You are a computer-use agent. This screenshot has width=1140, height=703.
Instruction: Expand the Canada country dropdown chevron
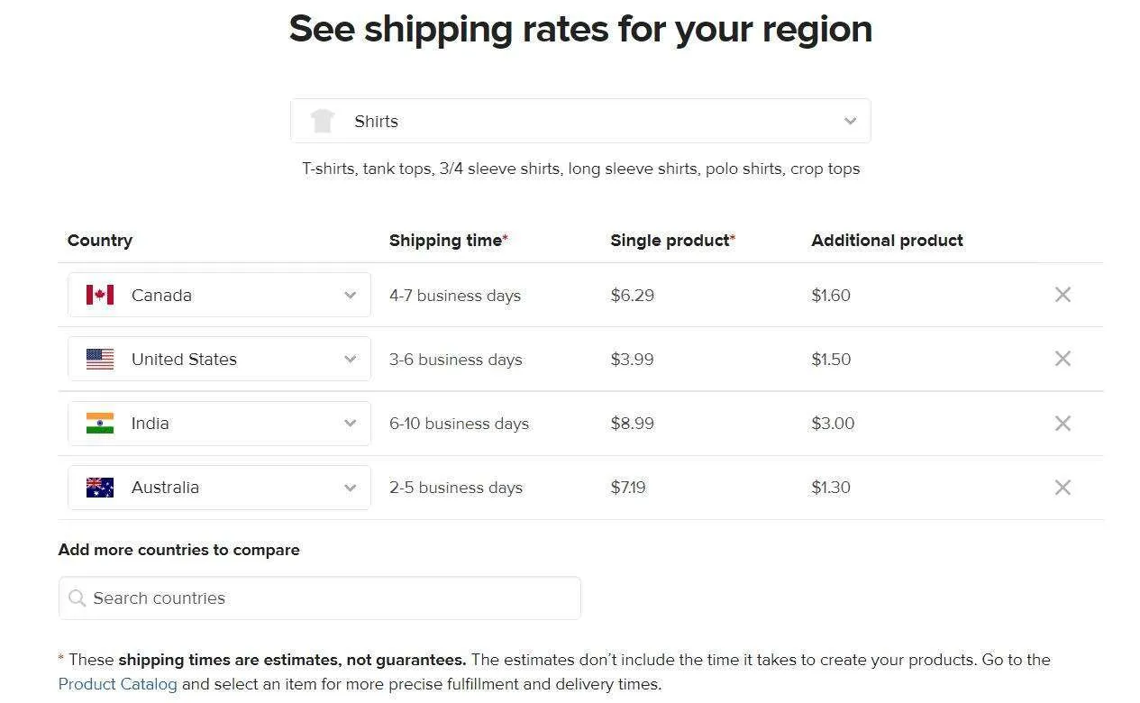(x=351, y=296)
